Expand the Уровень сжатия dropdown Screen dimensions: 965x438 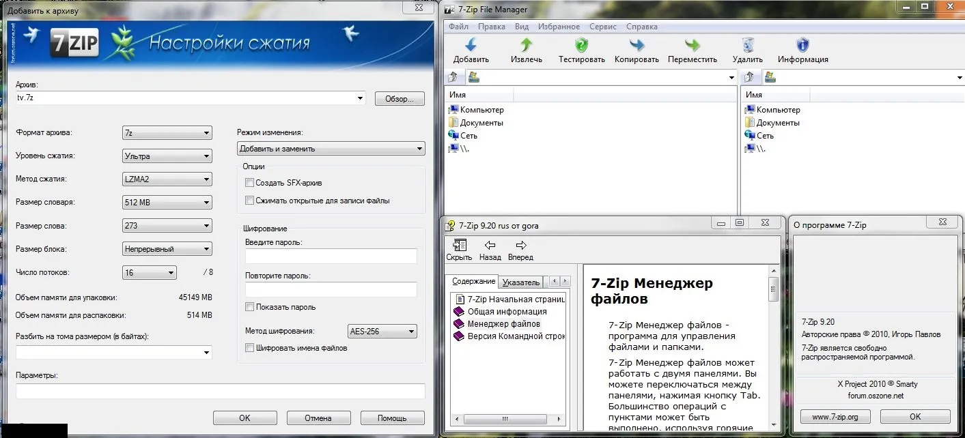pos(167,156)
